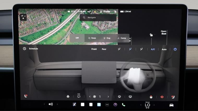
Task: Open the notebook-style app in the dock
Action: coord(91,104)
